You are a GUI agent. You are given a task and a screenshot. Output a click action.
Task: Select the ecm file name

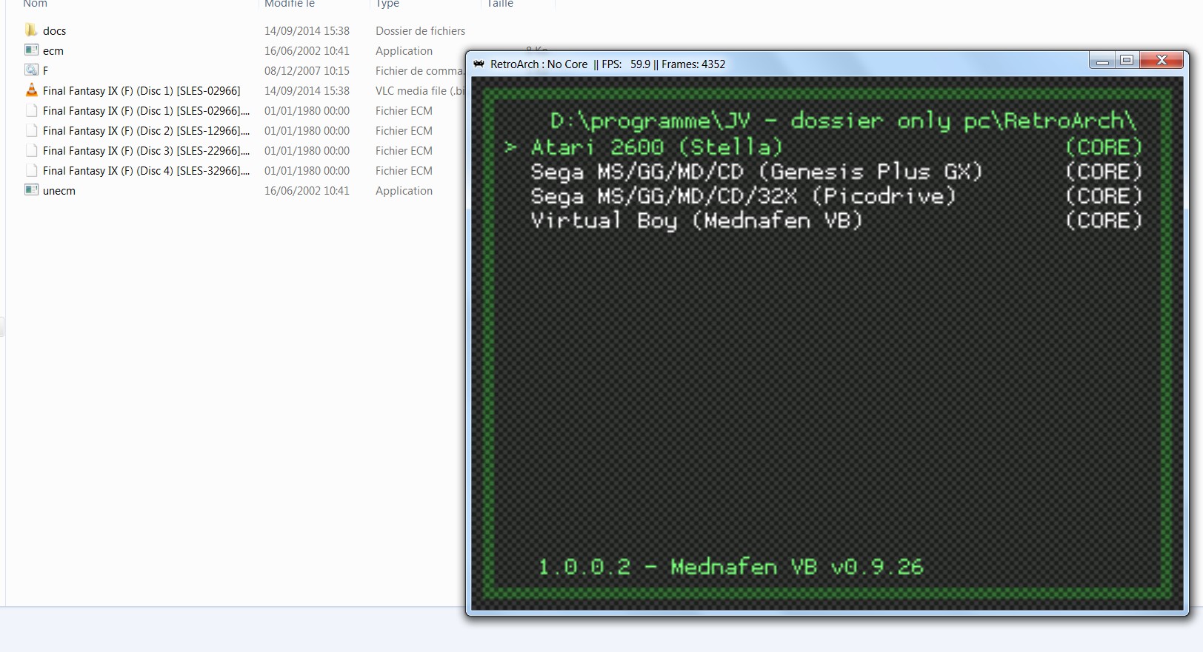pos(53,51)
